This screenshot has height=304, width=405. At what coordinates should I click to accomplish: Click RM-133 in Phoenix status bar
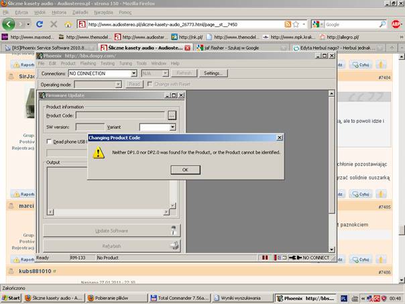78,258
